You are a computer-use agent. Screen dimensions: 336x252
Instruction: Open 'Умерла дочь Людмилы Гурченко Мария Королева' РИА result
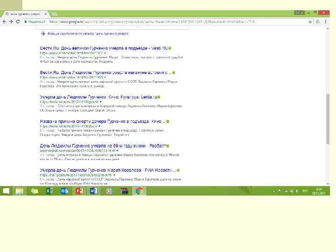[108, 170]
